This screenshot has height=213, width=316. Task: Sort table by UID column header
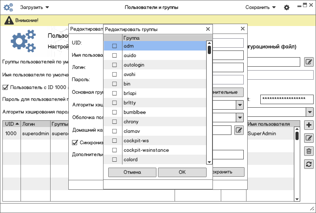11,124
